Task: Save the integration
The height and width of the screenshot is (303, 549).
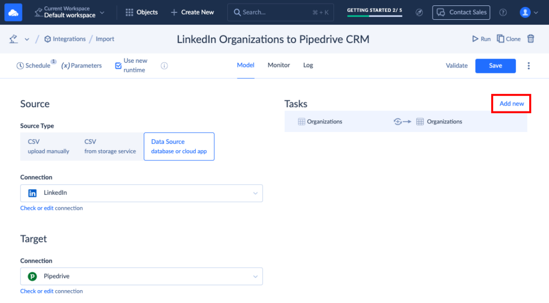Action: (495, 66)
